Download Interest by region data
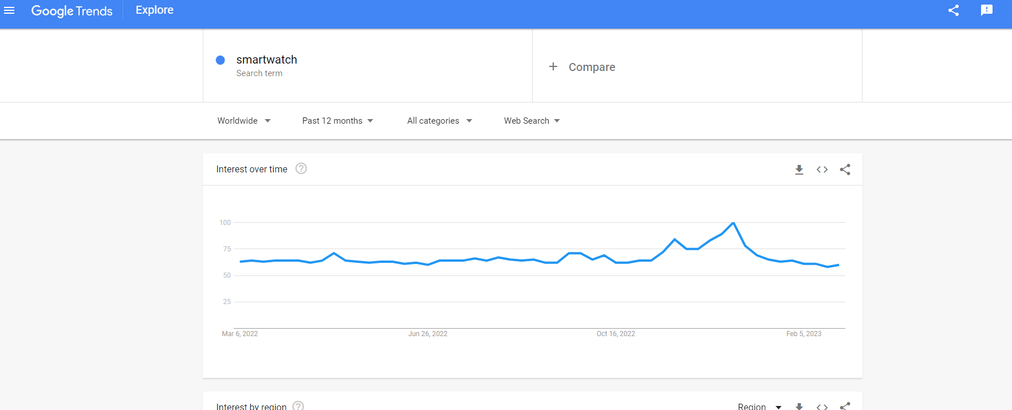 click(x=799, y=407)
